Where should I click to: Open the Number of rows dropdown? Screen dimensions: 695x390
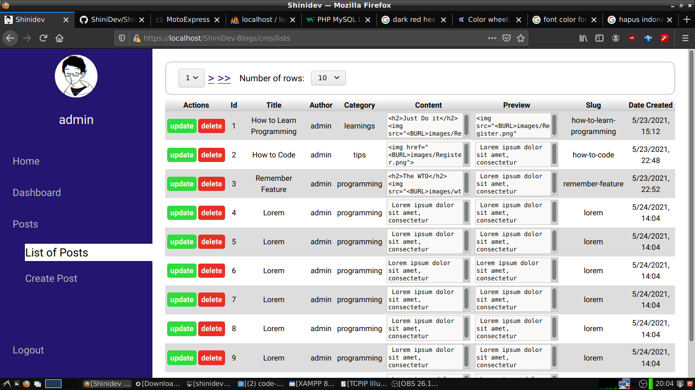pyautogui.click(x=328, y=78)
